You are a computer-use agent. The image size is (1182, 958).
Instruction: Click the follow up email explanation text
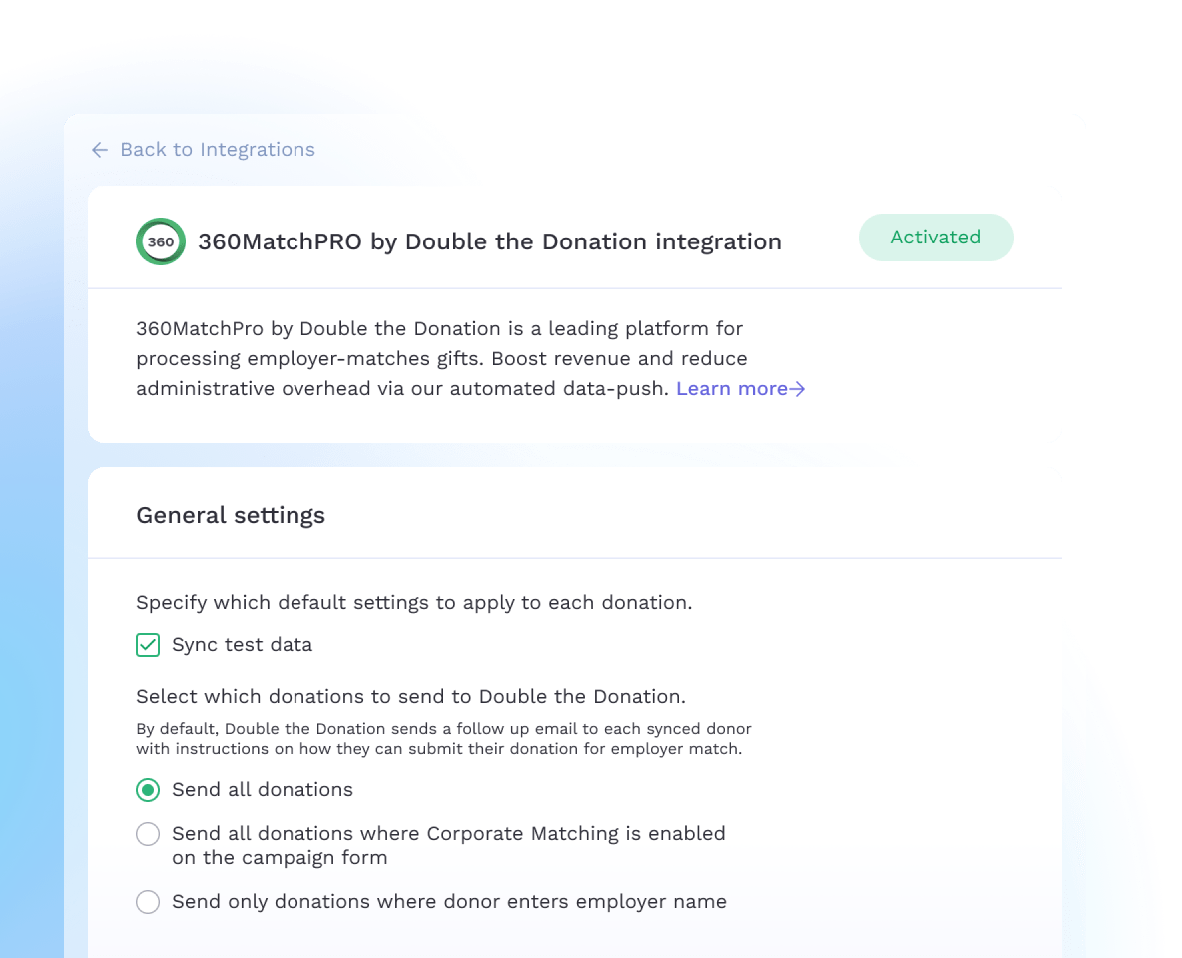pyautogui.click(x=443, y=739)
